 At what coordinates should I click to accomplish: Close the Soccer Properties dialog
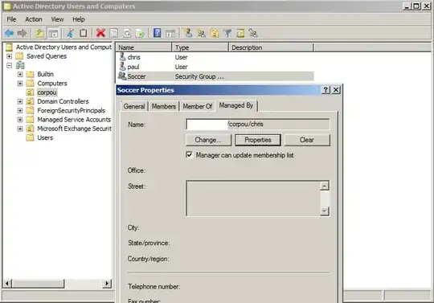pyautogui.click(x=336, y=90)
